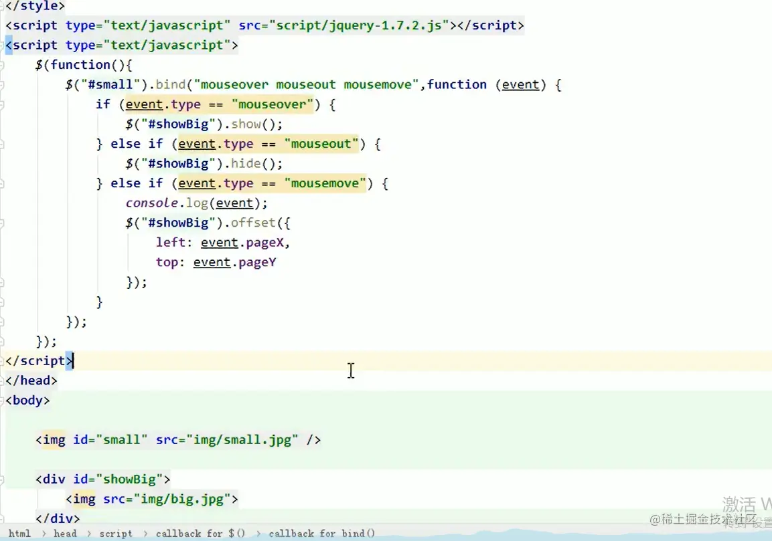Select the 'callback for $()' breadcrumb
This screenshot has height=541, width=772.
point(200,533)
